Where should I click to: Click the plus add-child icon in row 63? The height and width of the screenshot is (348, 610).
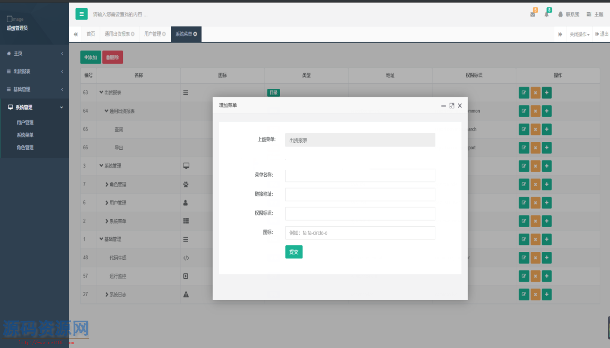pos(547,93)
